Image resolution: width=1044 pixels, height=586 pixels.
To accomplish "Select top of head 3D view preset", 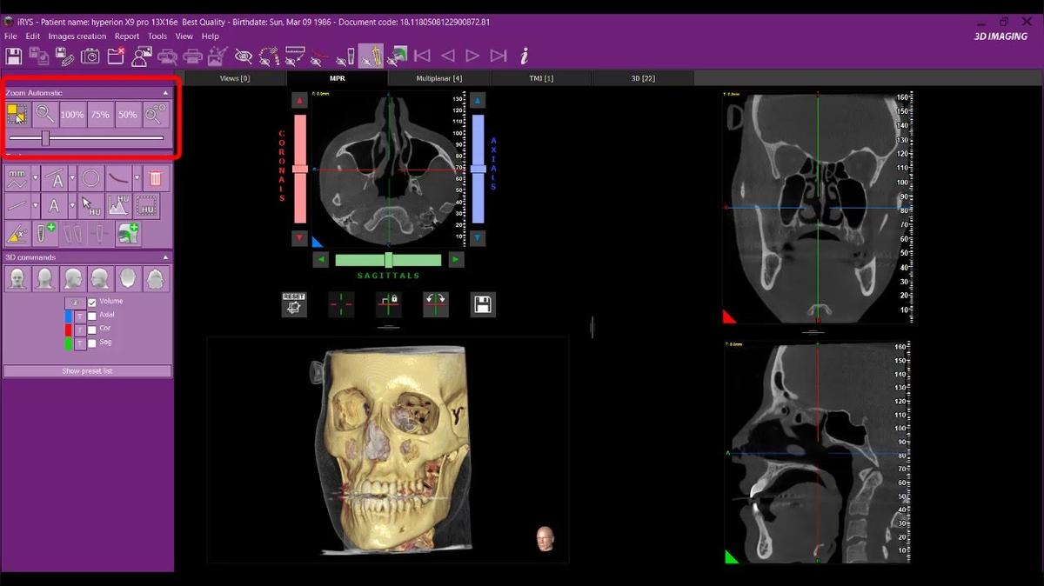I will pos(128,278).
